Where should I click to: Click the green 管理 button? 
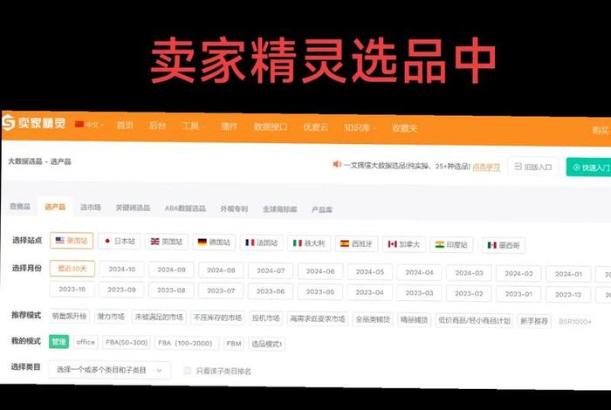[x=58, y=341]
